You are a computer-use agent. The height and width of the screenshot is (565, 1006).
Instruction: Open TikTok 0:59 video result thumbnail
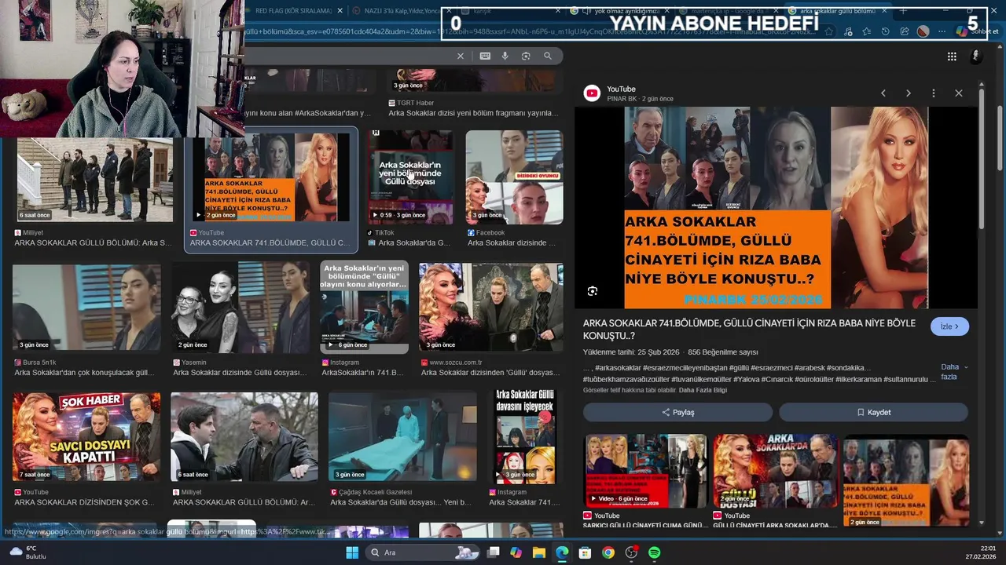(409, 177)
